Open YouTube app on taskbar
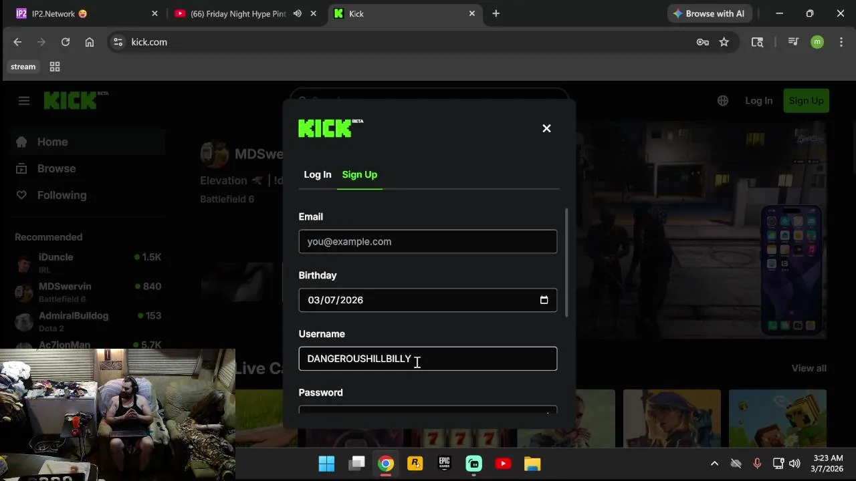This screenshot has width=856, height=481. 503,464
